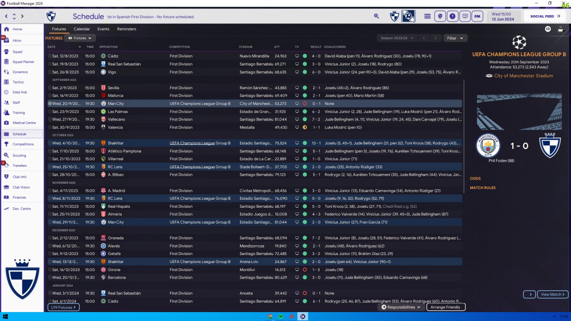571x321 pixels.
Task: Click the Google Chrome taskbar icon
Action: [x=270, y=317]
